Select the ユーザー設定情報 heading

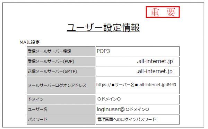pyautogui.click(x=103, y=28)
